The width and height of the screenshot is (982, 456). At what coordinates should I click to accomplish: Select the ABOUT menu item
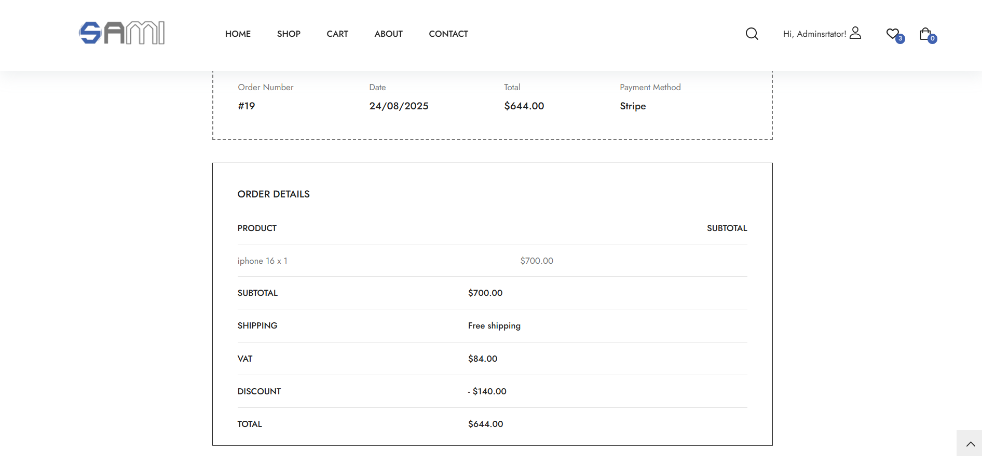[x=388, y=34]
